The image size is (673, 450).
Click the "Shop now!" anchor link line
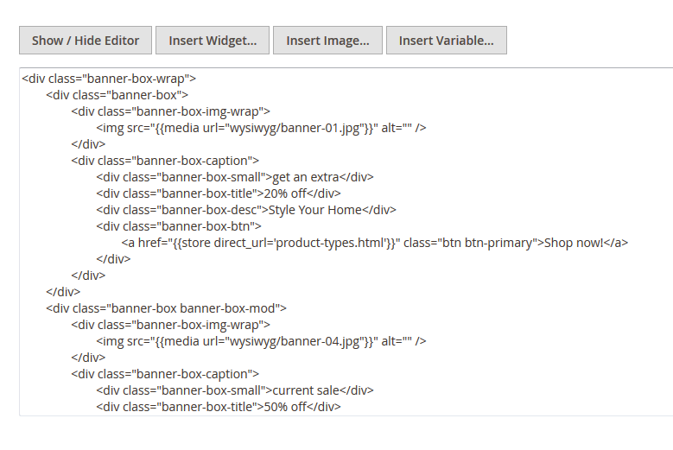[374, 243]
